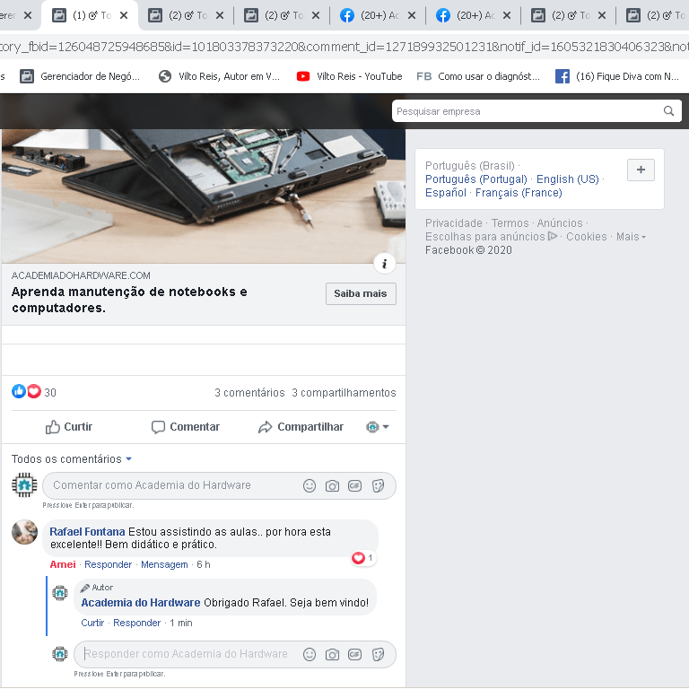Click Curtir on the post
This screenshot has width=689, height=689.
point(69,427)
